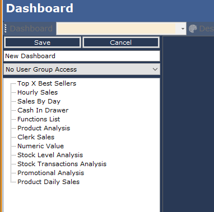Select Numeric Value in the tree

[40, 146]
